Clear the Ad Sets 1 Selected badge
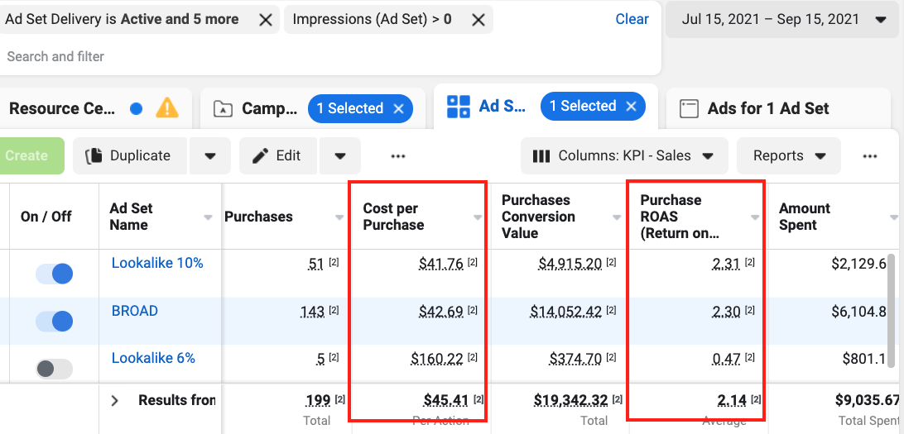Viewport: 904px width, 434px height. pos(631,106)
